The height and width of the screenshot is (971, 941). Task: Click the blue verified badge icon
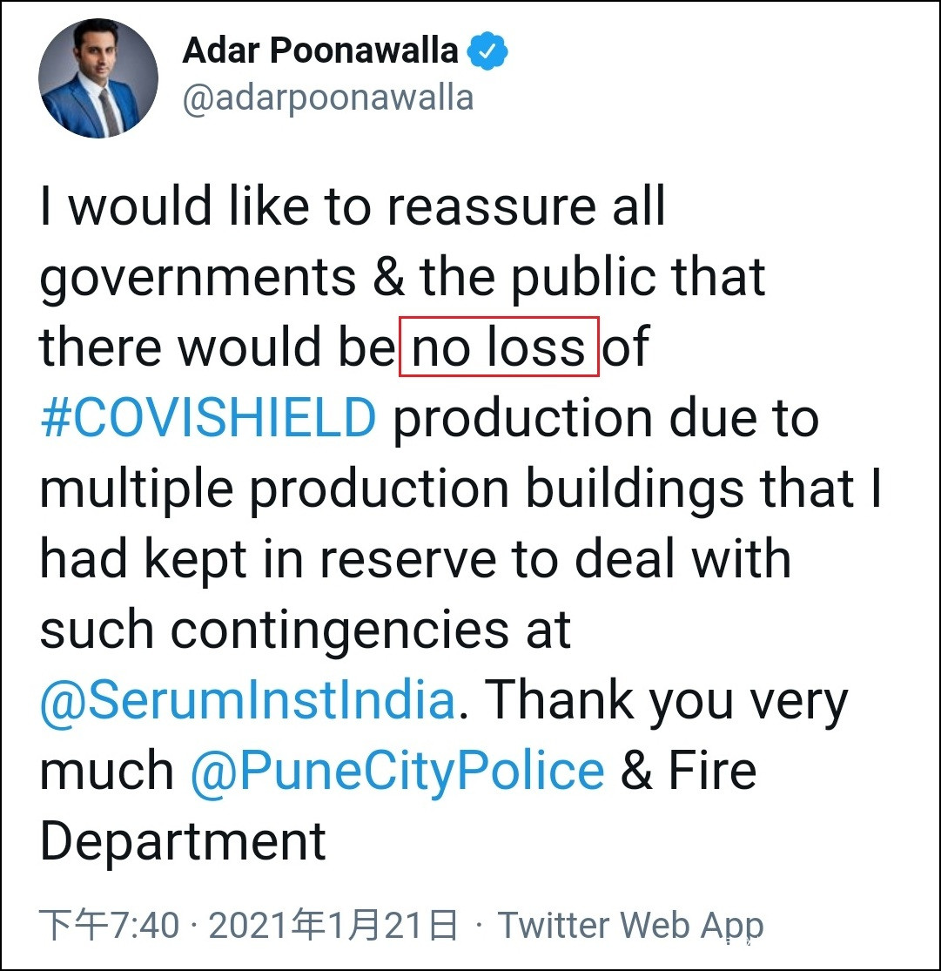(x=488, y=52)
